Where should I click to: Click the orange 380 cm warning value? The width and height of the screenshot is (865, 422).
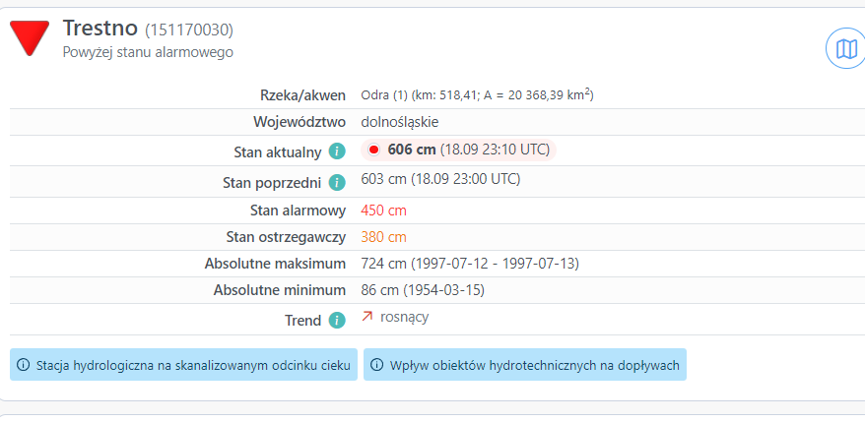coord(383,237)
